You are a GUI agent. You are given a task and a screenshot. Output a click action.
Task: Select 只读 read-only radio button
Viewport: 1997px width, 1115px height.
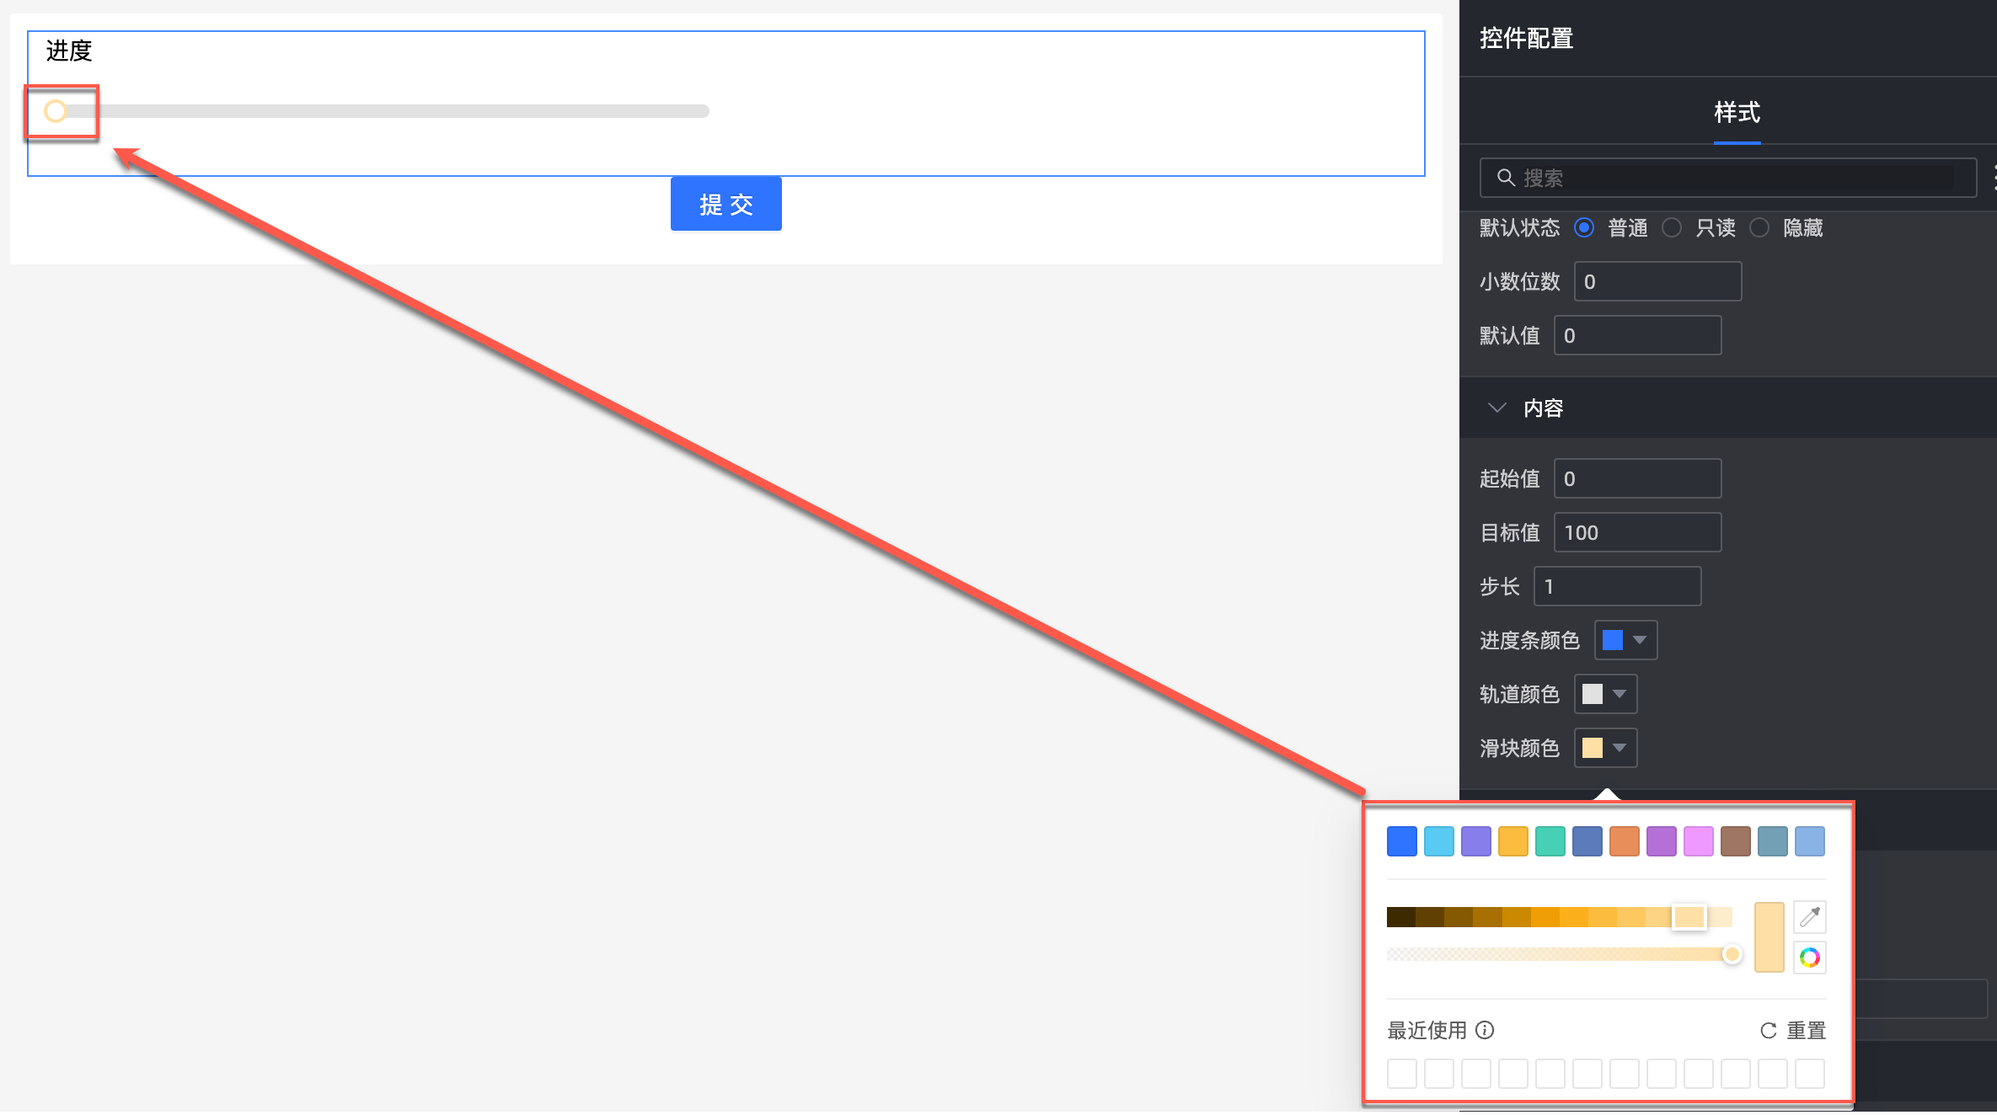point(1672,228)
